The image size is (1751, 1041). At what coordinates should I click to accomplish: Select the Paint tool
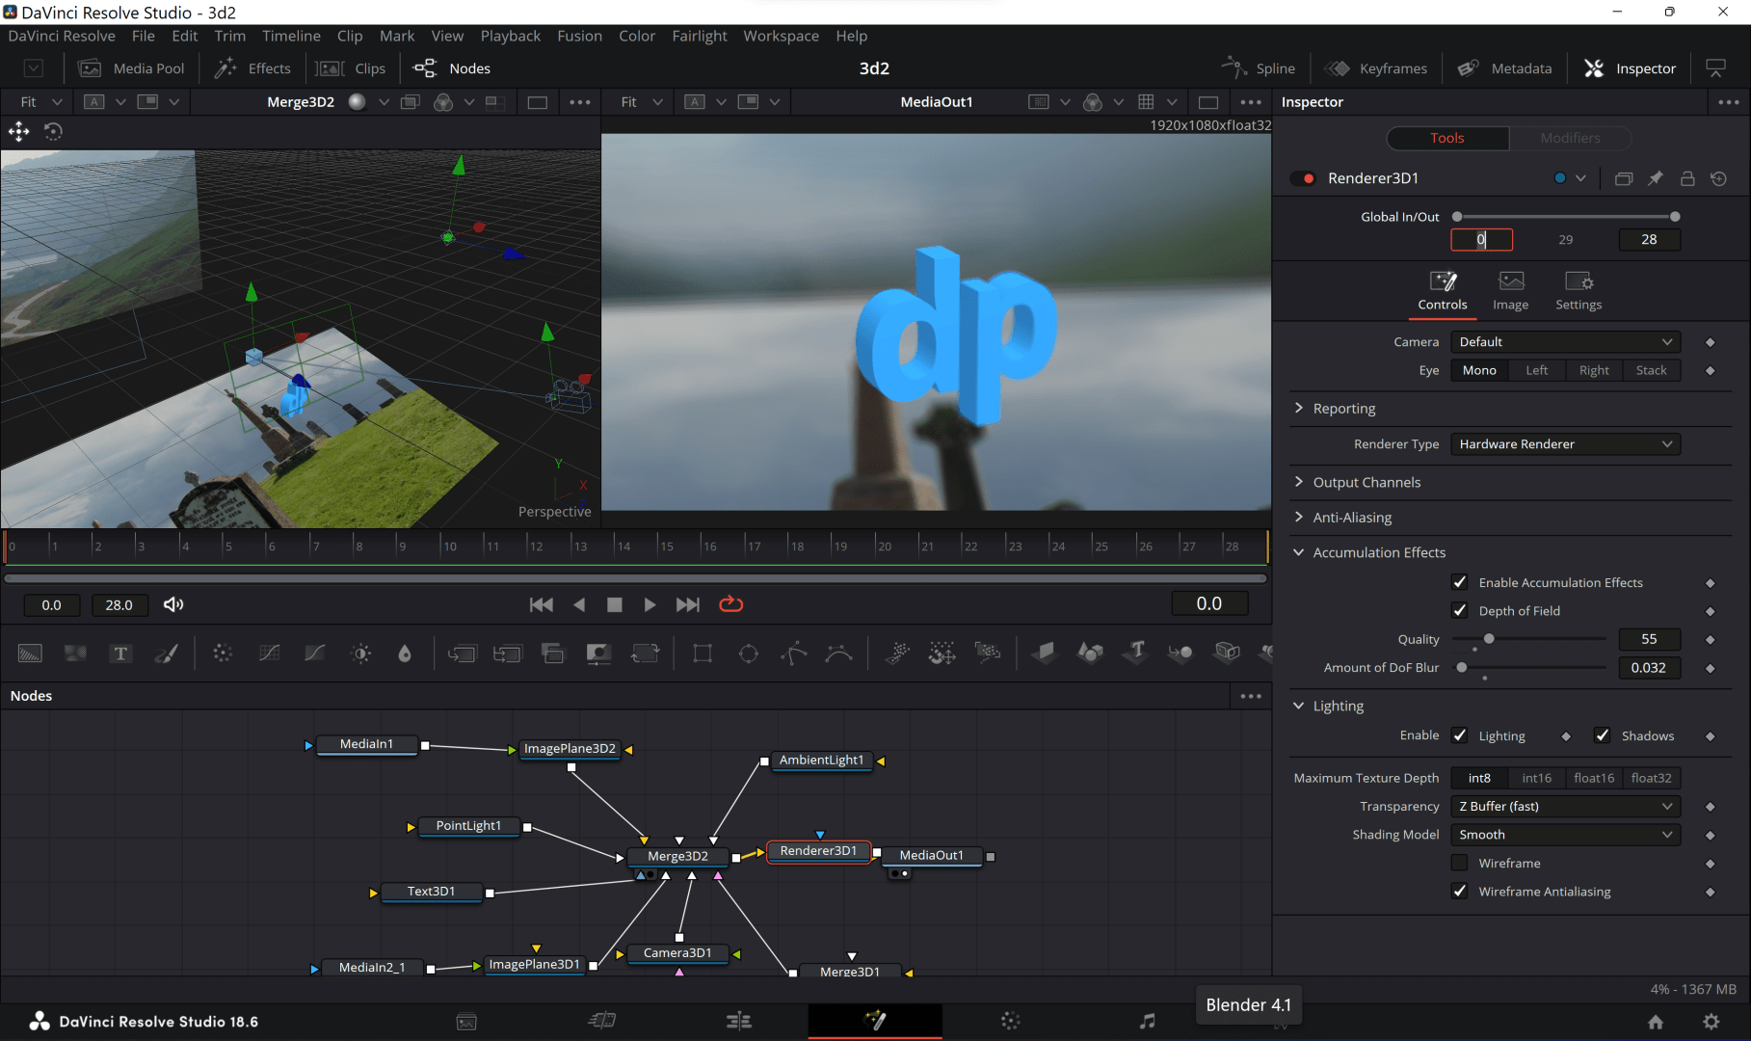(x=166, y=653)
